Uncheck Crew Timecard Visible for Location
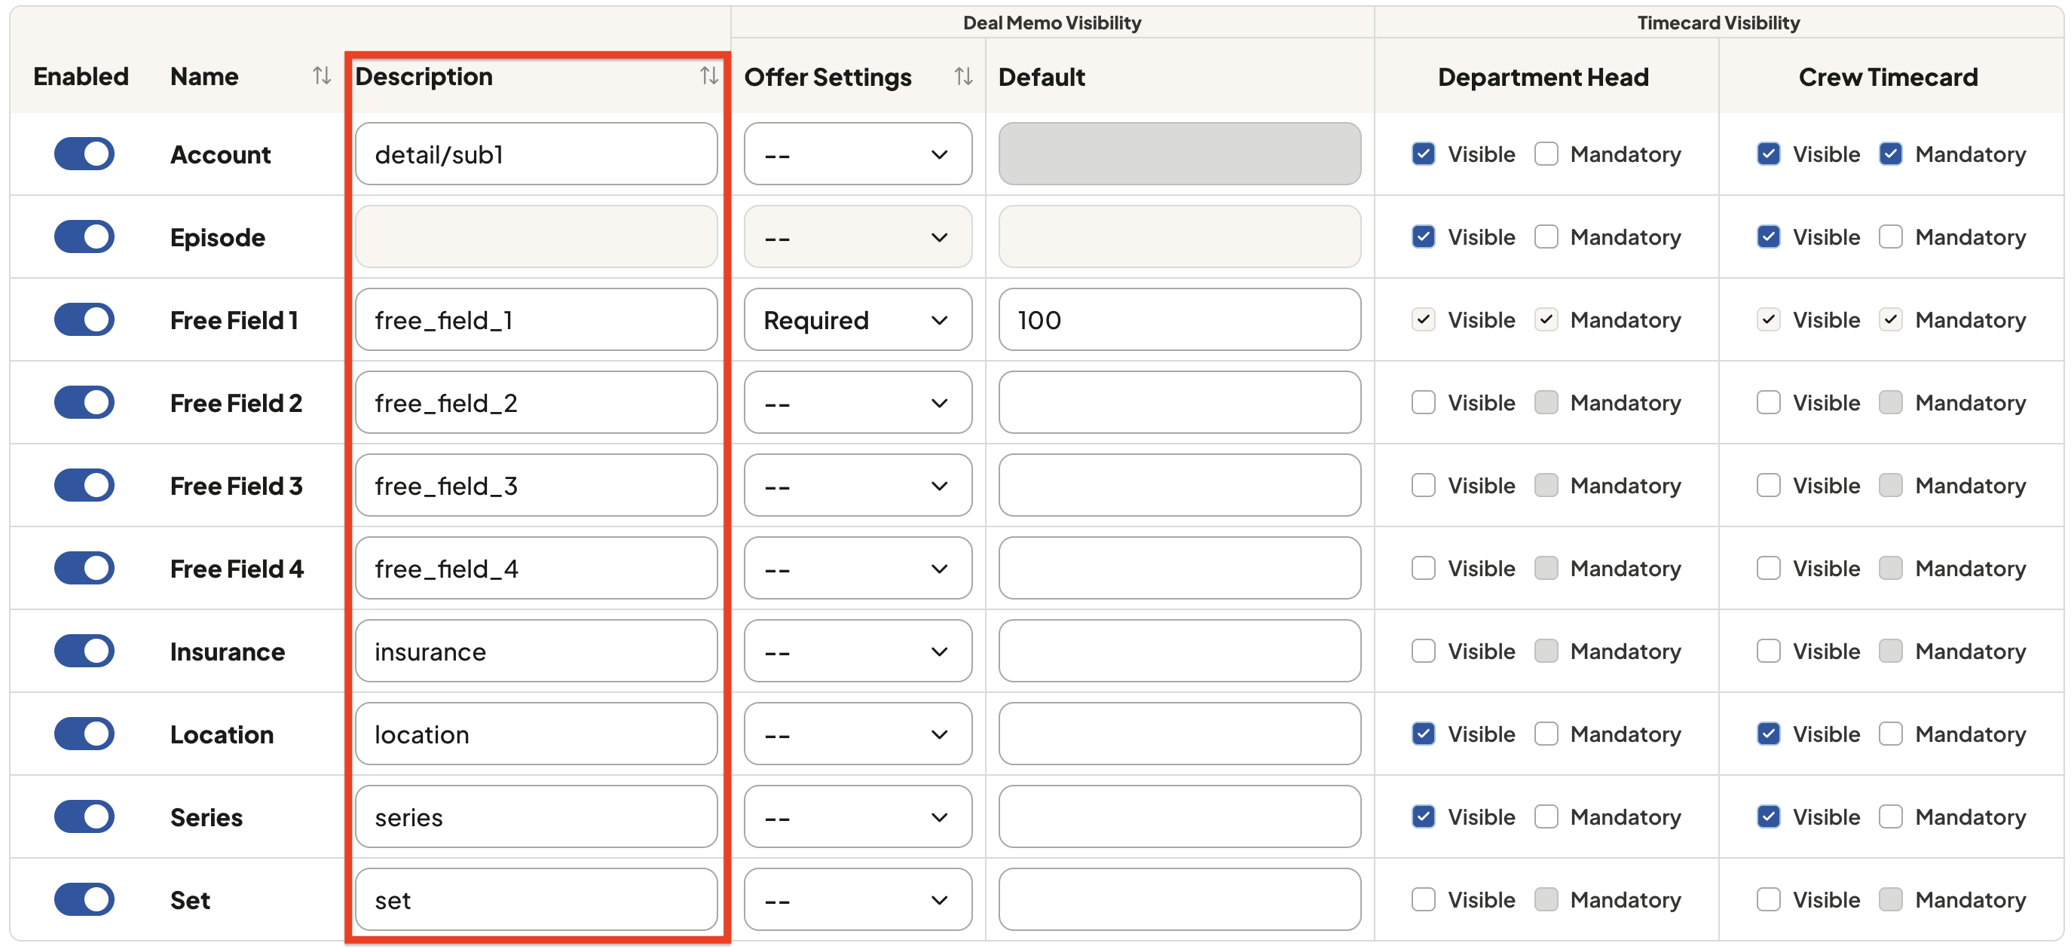Image resolution: width=2071 pixels, height=949 pixels. tap(1768, 734)
